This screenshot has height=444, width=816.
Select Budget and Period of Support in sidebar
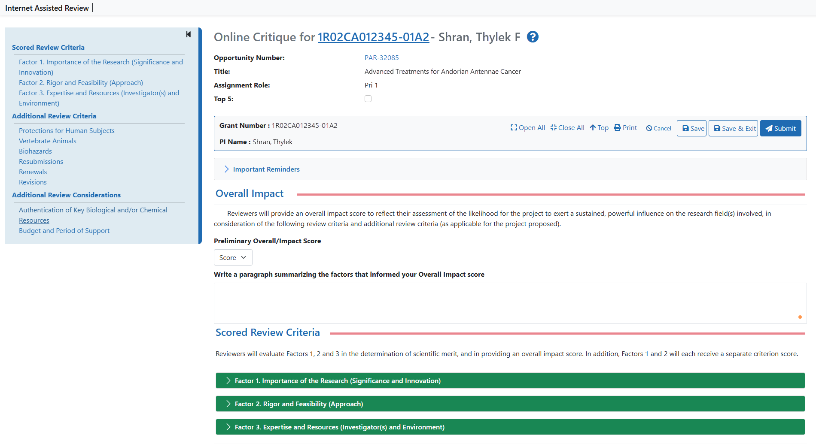tap(64, 231)
